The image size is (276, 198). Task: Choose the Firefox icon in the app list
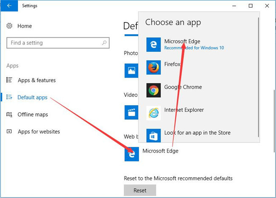click(x=153, y=67)
